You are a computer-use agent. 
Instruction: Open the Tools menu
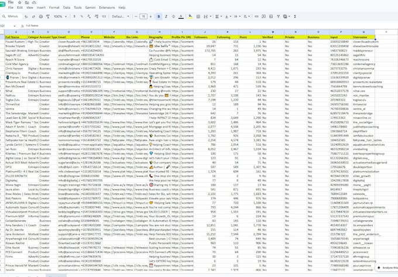tap(78, 8)
